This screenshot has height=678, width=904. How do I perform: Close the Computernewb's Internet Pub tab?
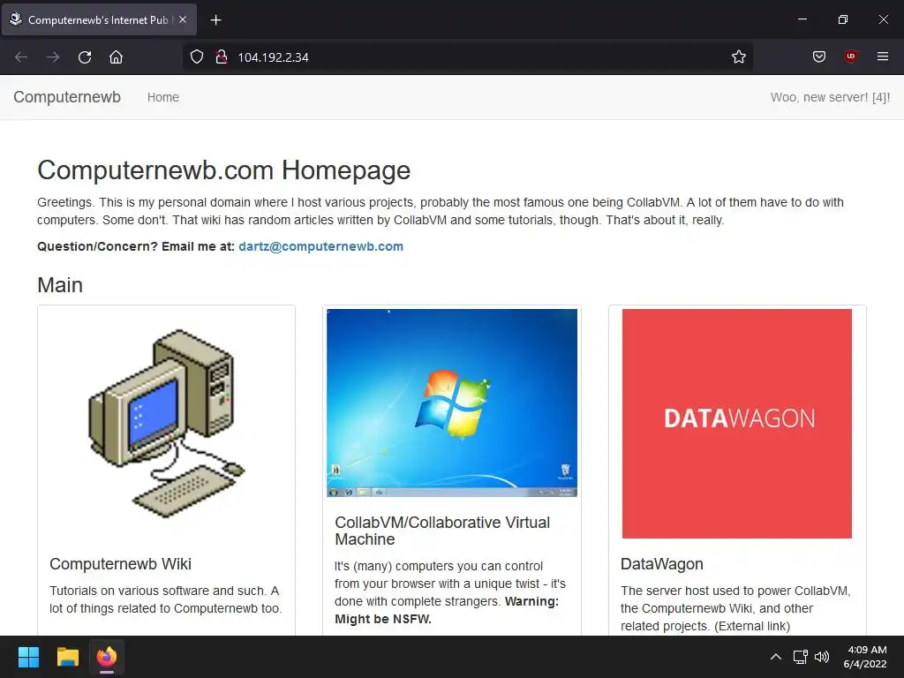pyautogui.click(x=183, y=19)
